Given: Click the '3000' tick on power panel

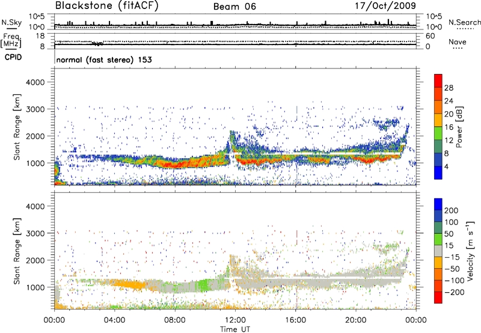Looking at the screenshot, I should pyautogui.click(x=35, y=109).
